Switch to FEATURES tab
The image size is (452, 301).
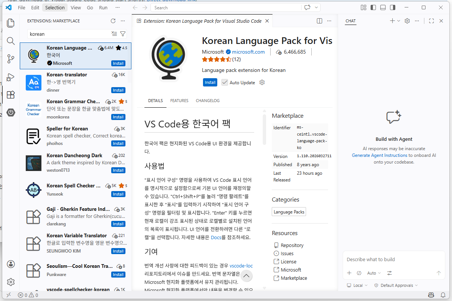[x=179, y=101]
